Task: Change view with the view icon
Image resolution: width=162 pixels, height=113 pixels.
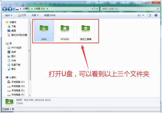Action: (139, 15)
